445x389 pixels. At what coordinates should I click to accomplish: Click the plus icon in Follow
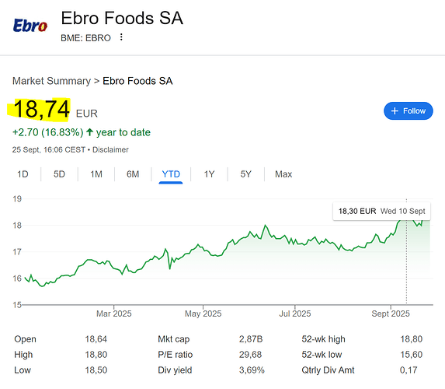pyautogui.click(x=395, y=111)
